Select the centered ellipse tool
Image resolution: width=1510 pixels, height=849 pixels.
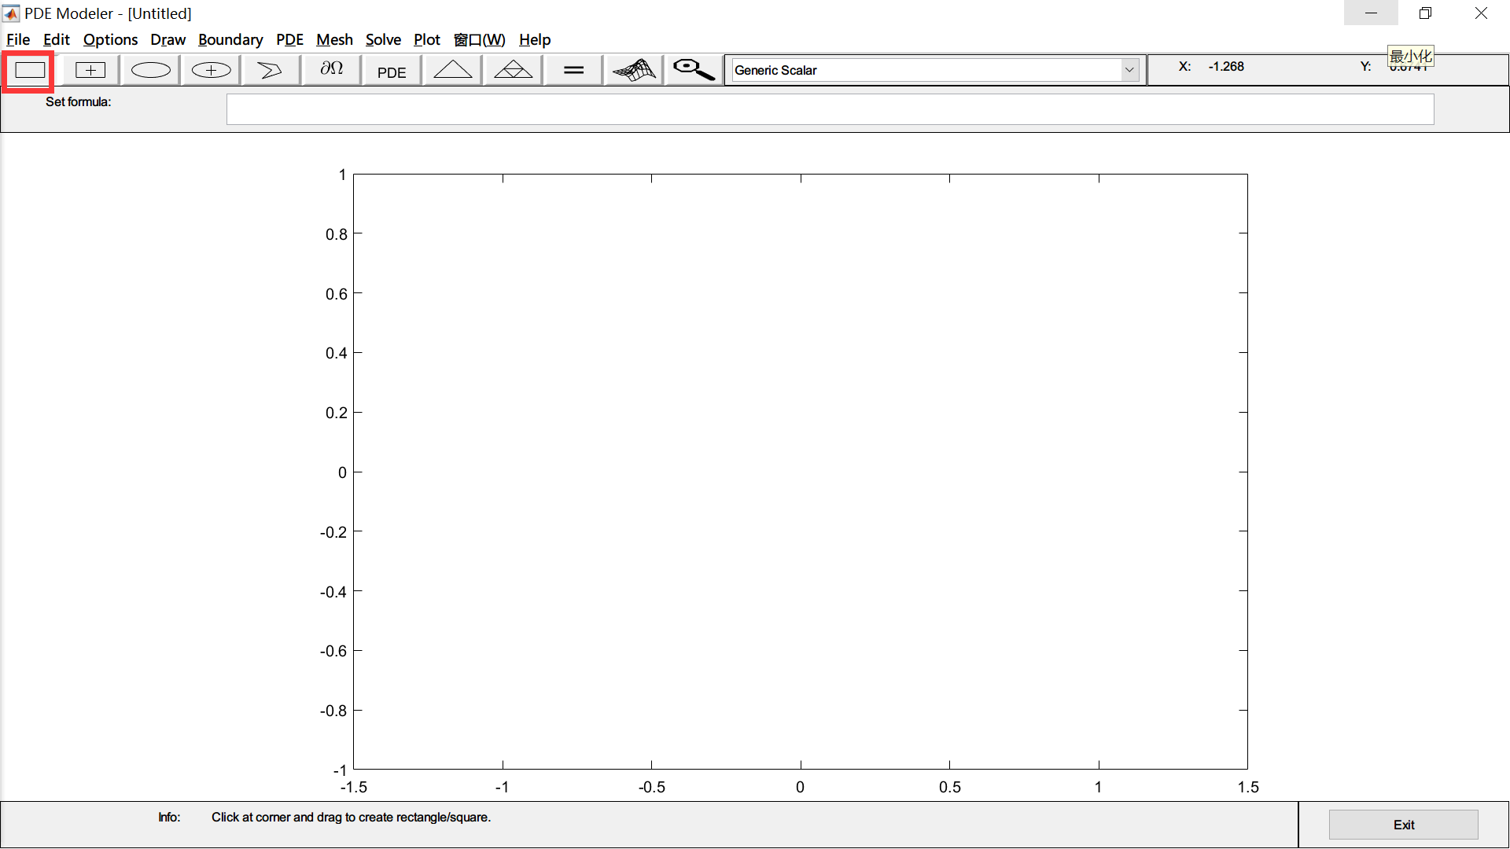coord(210,69)
